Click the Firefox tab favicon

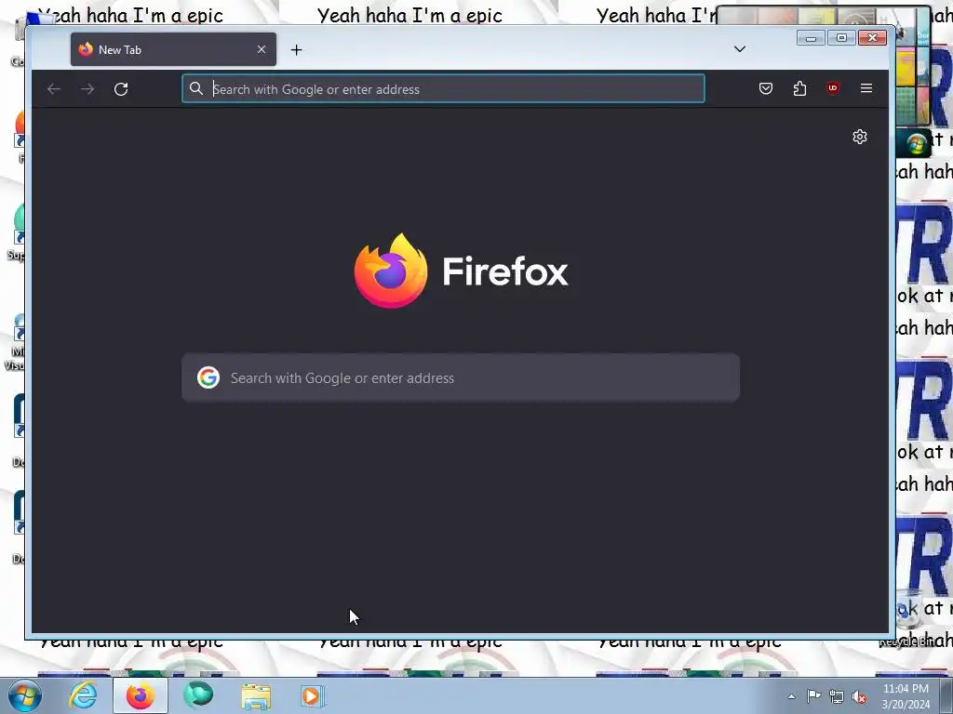(x=86, y=49)
